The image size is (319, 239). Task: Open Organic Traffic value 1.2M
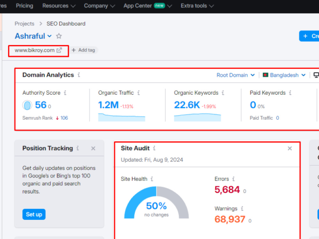(x=108, y=105)
